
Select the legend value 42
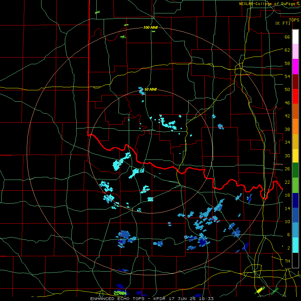point(287,116)
